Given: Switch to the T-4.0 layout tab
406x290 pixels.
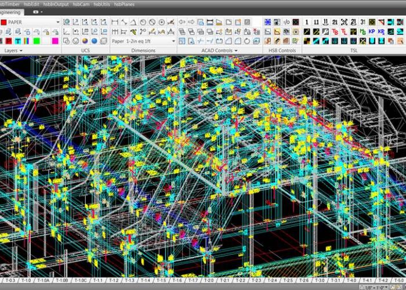Looking at the screenshot, I should [x=351, y=280].
